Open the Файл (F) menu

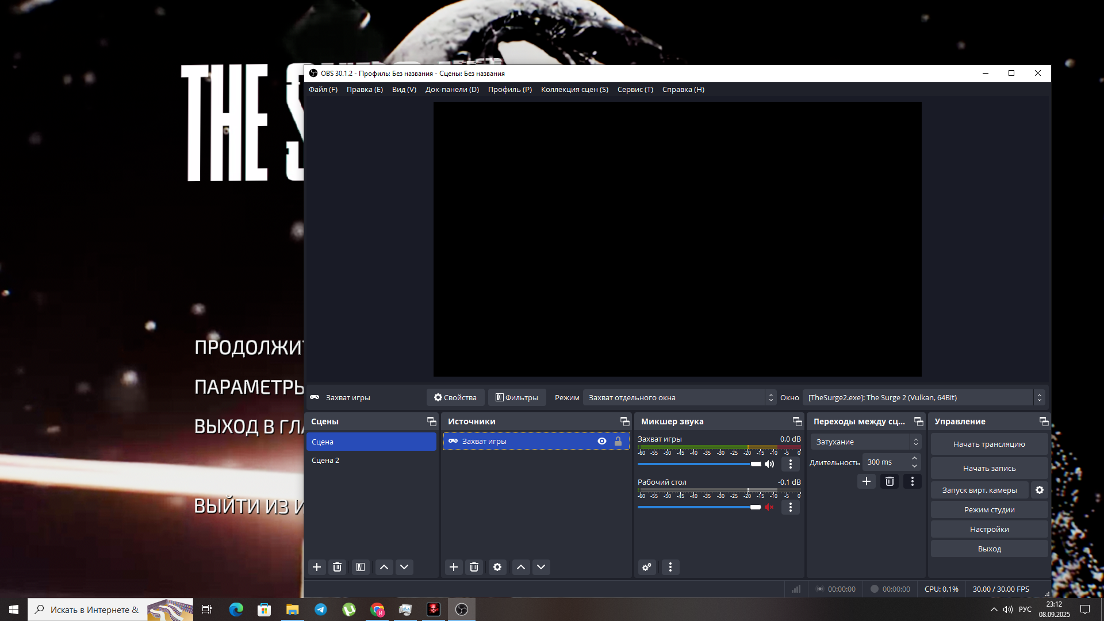(x=323, y=89)
